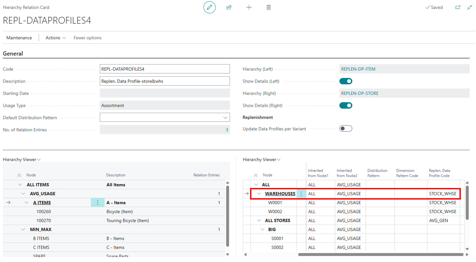This screenshot has width=476, height=262.
Task: Click the Description input field
Action: [x=164, y=81]
